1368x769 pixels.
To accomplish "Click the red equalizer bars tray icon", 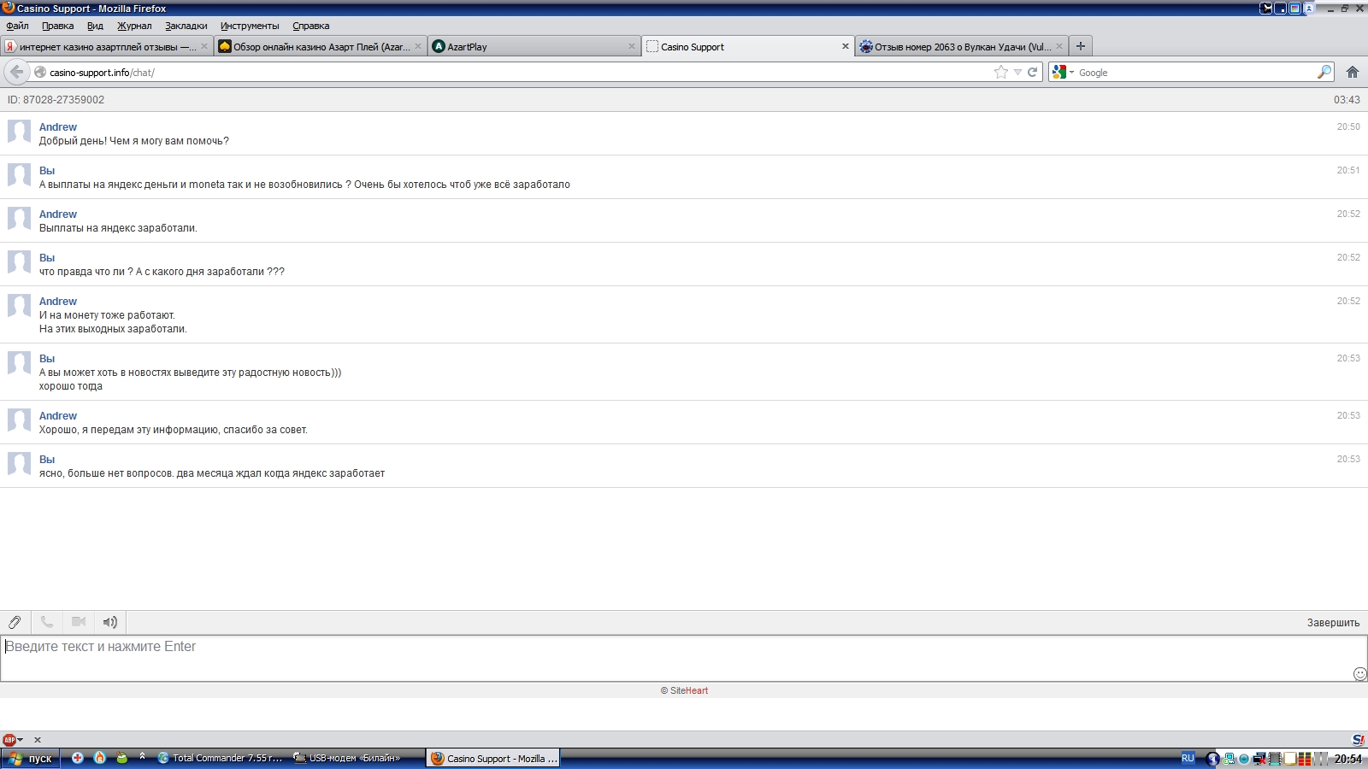I will [x=1305, y=759].
